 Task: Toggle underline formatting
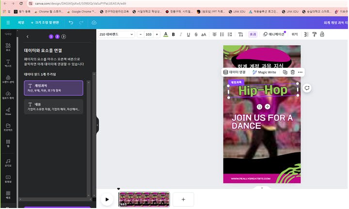pos(188,34)
